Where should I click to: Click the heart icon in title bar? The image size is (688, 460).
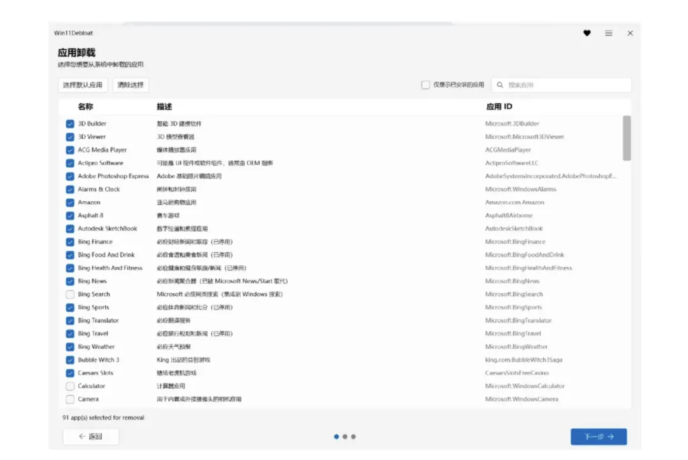coord(587,33)
